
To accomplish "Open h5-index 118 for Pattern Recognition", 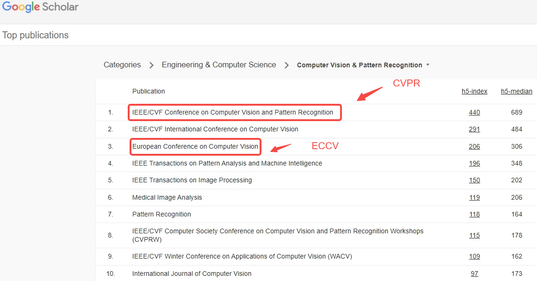I will pyautogui.click(x=474, y=215).
